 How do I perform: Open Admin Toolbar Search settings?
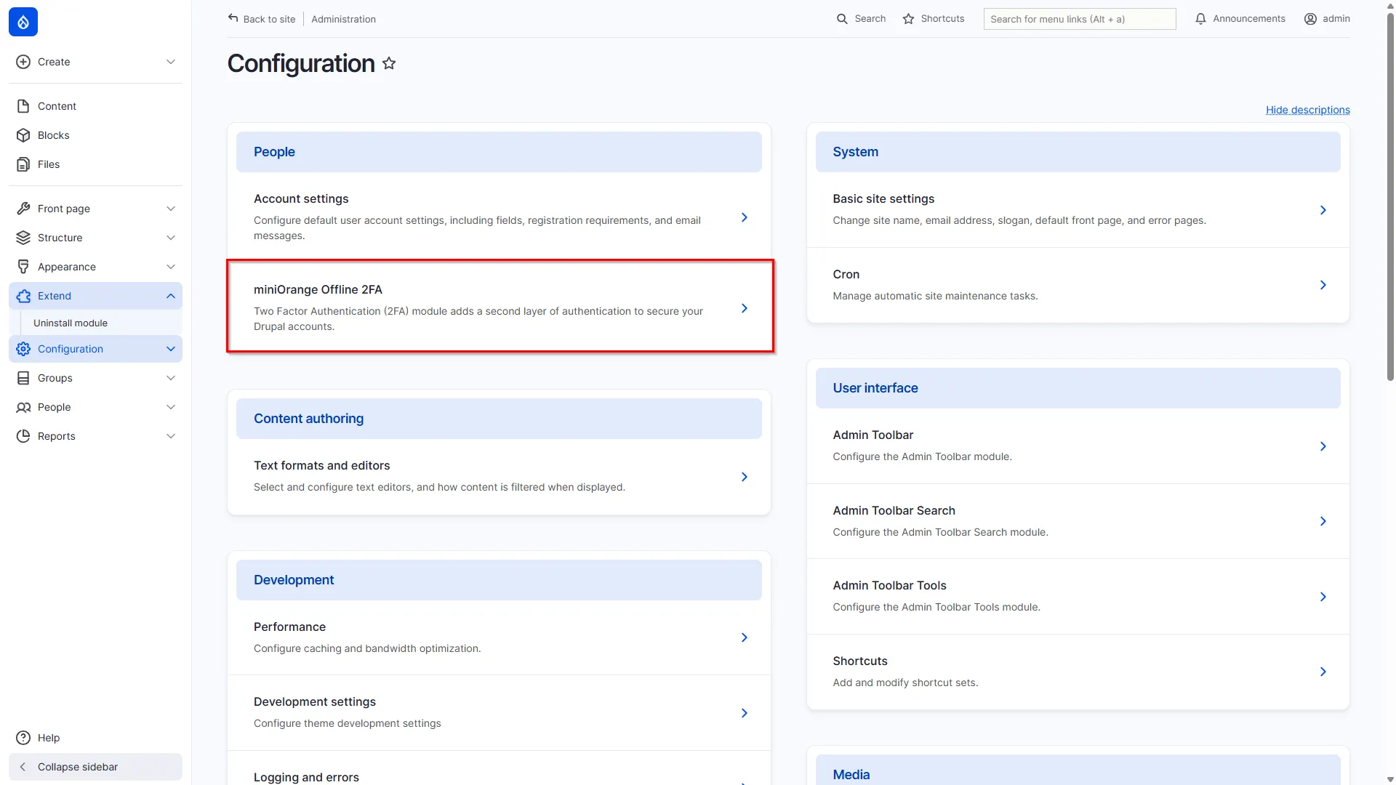1078,521
